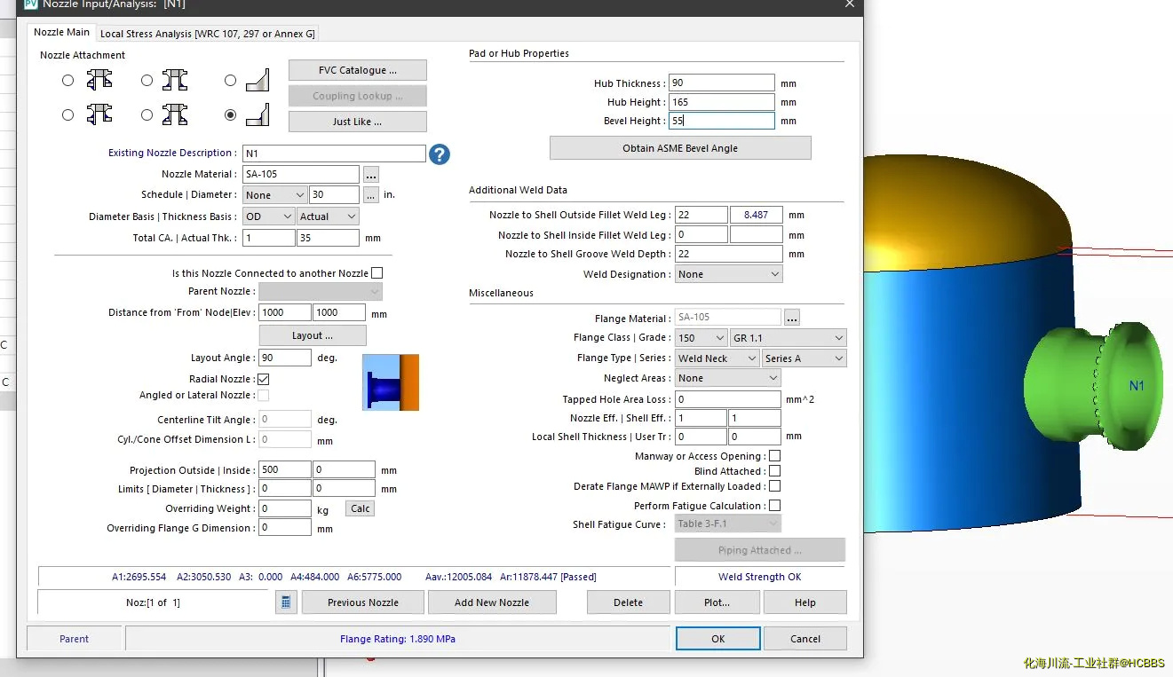Close the Nozzle Input/Analysis dialog
This screenshot has width=1173, height=677.
point(849,4)
